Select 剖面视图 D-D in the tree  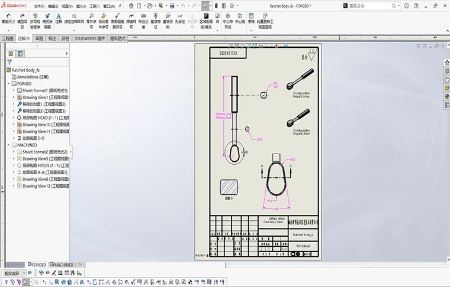point(37,138)
